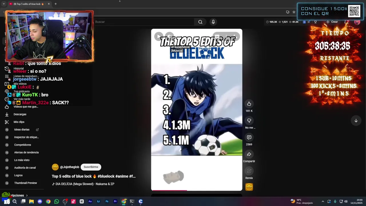Open Lightroom from the taskbar
The image size is (366, 206).
click(x=98, y=201)
